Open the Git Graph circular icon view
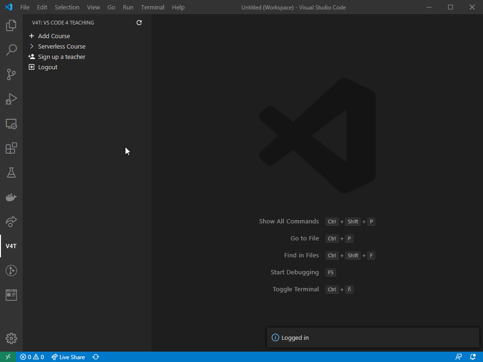This screenshot has height=362, width=483. [11, 271]
